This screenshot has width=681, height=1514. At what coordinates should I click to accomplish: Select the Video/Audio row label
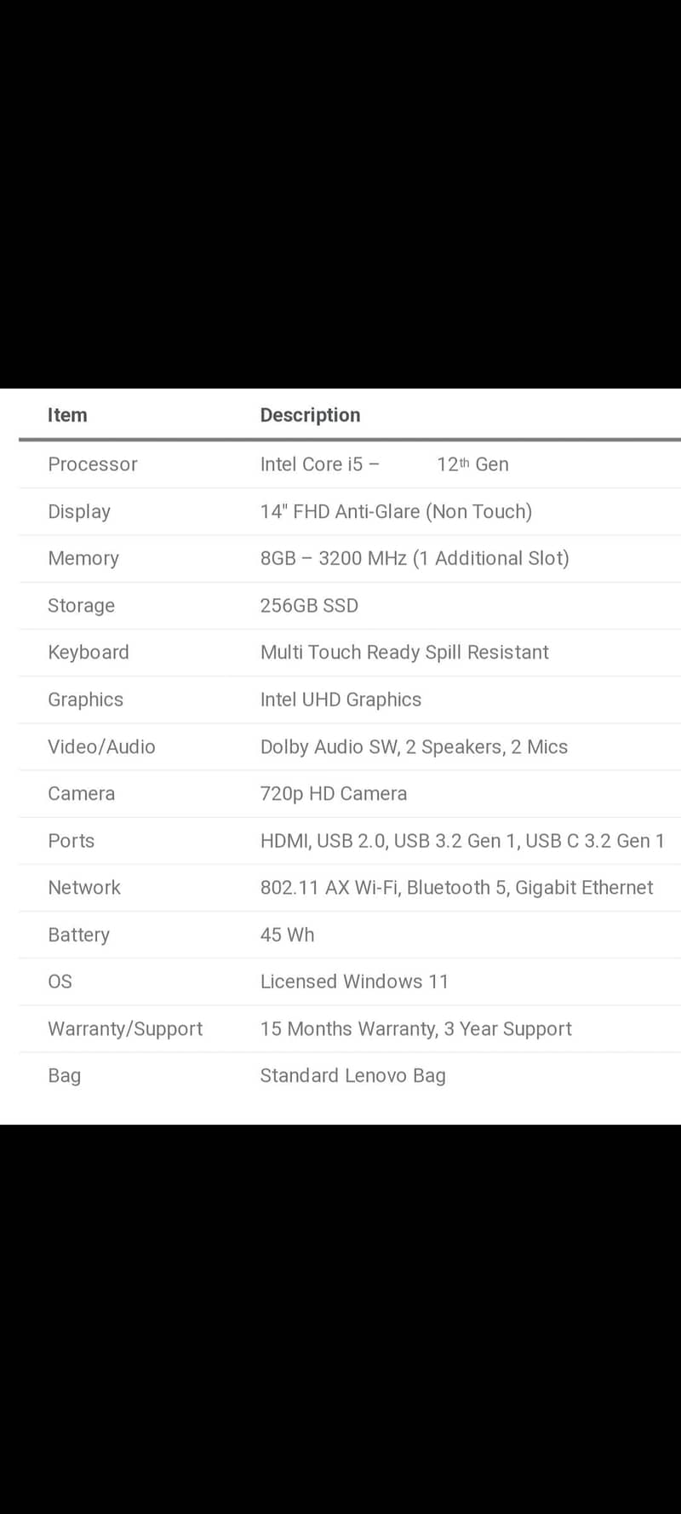click(x=101, y=746)
